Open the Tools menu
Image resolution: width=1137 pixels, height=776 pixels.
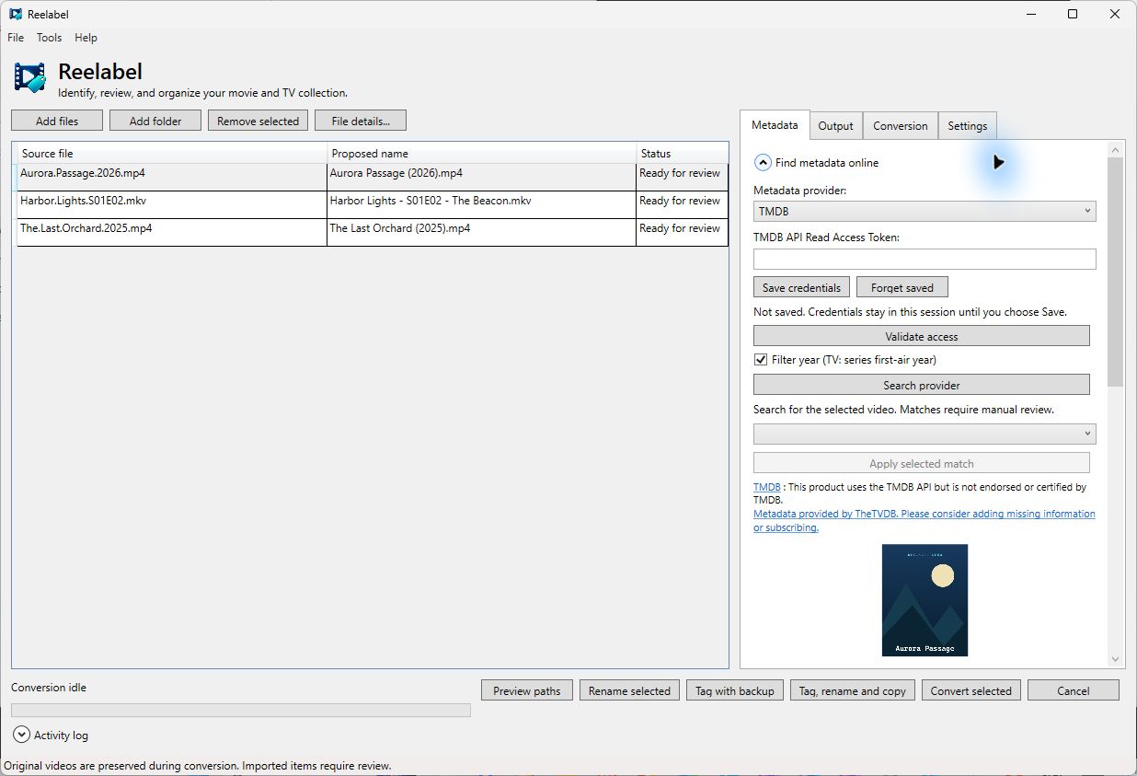coord(49,38)
